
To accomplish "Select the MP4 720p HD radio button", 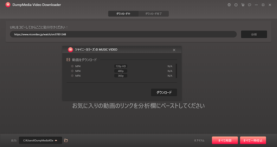I will click(x=72, y=66).
